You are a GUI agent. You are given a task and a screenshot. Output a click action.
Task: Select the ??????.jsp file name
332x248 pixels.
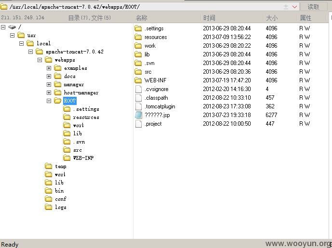point(157,115)
